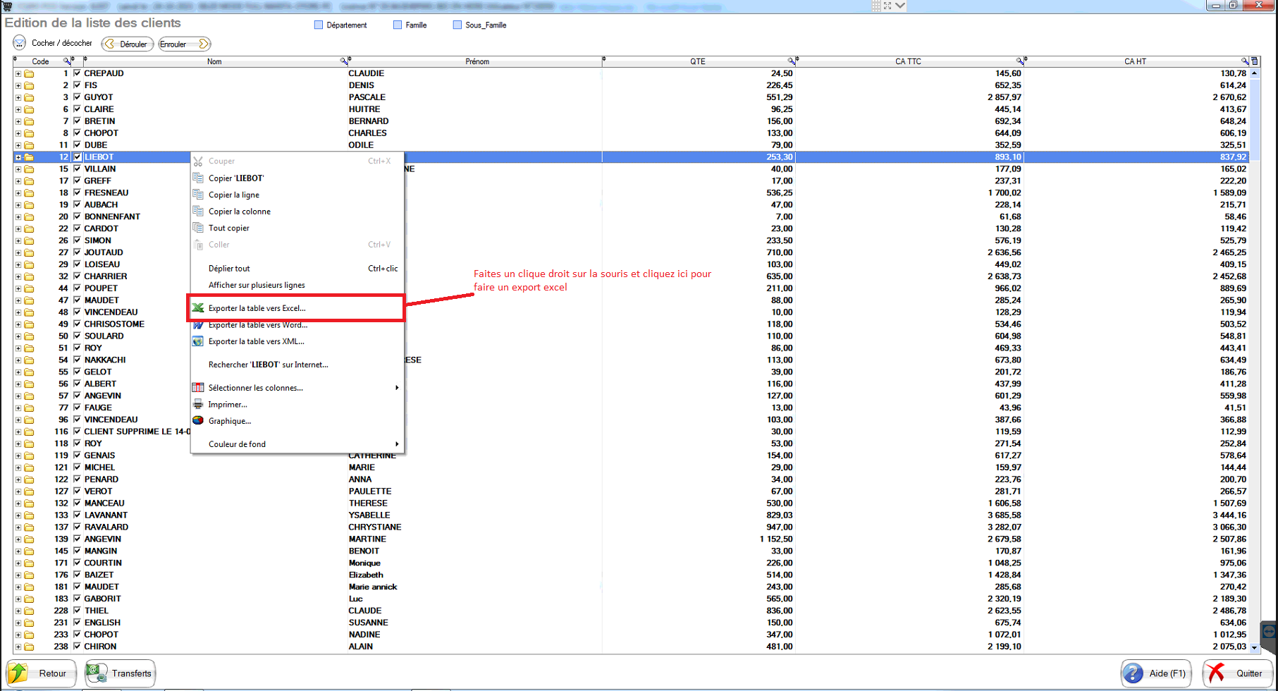The width and height of the screenshot is (1278, 691).
Task: Click the search magnifier in the Nom column header
Action: 344,61
